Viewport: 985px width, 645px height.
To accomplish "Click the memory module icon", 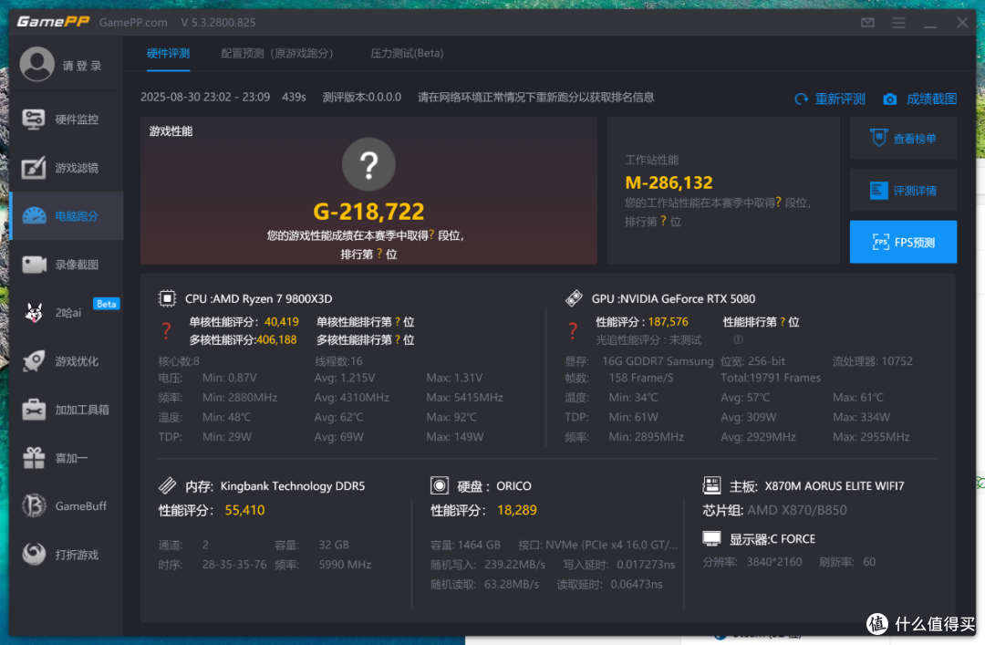I will (x=167, y=486).
